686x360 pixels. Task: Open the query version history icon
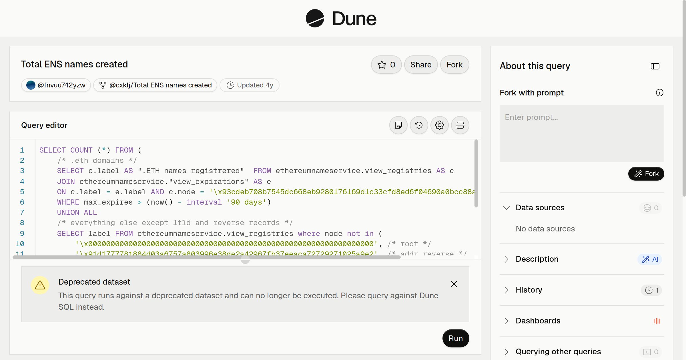(x=419, y=125)
